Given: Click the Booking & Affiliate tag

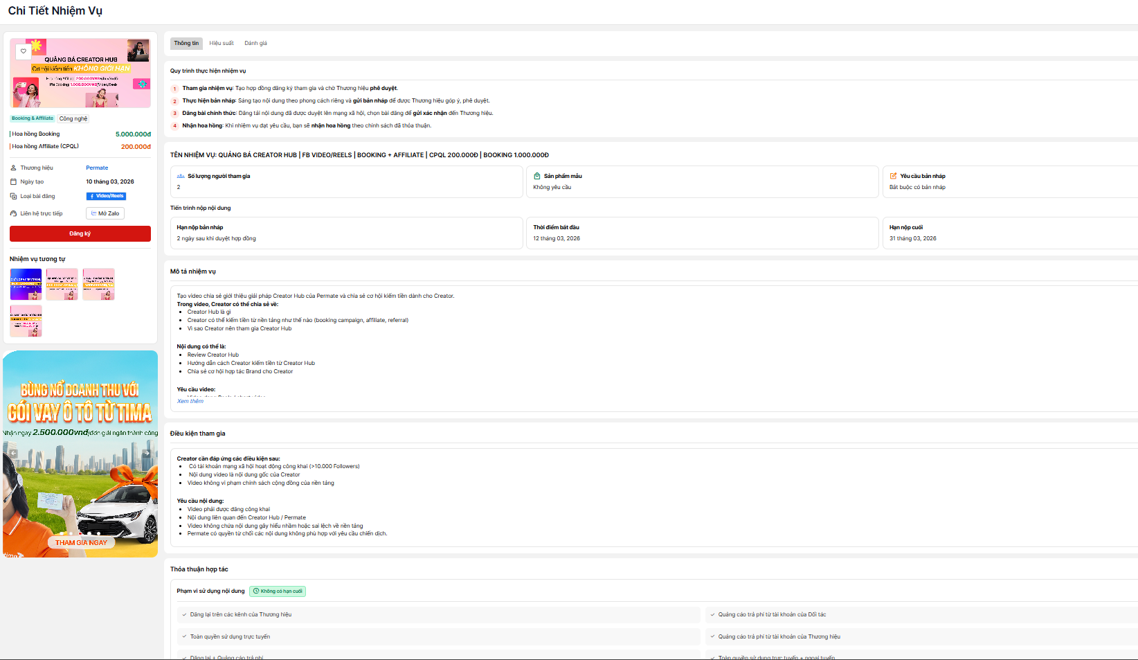Looking at the screenshot, I should pos(33,118).
